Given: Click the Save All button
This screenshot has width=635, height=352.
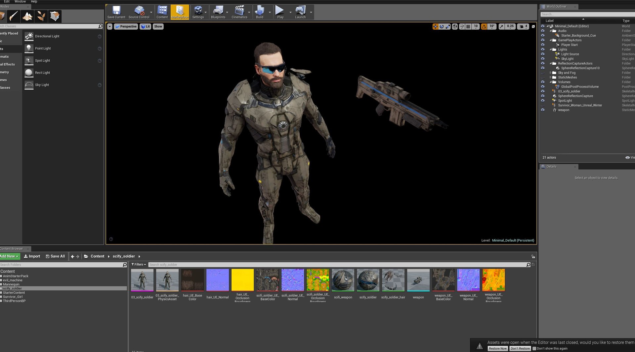Looking at the screenshot, I should [55, 256].
